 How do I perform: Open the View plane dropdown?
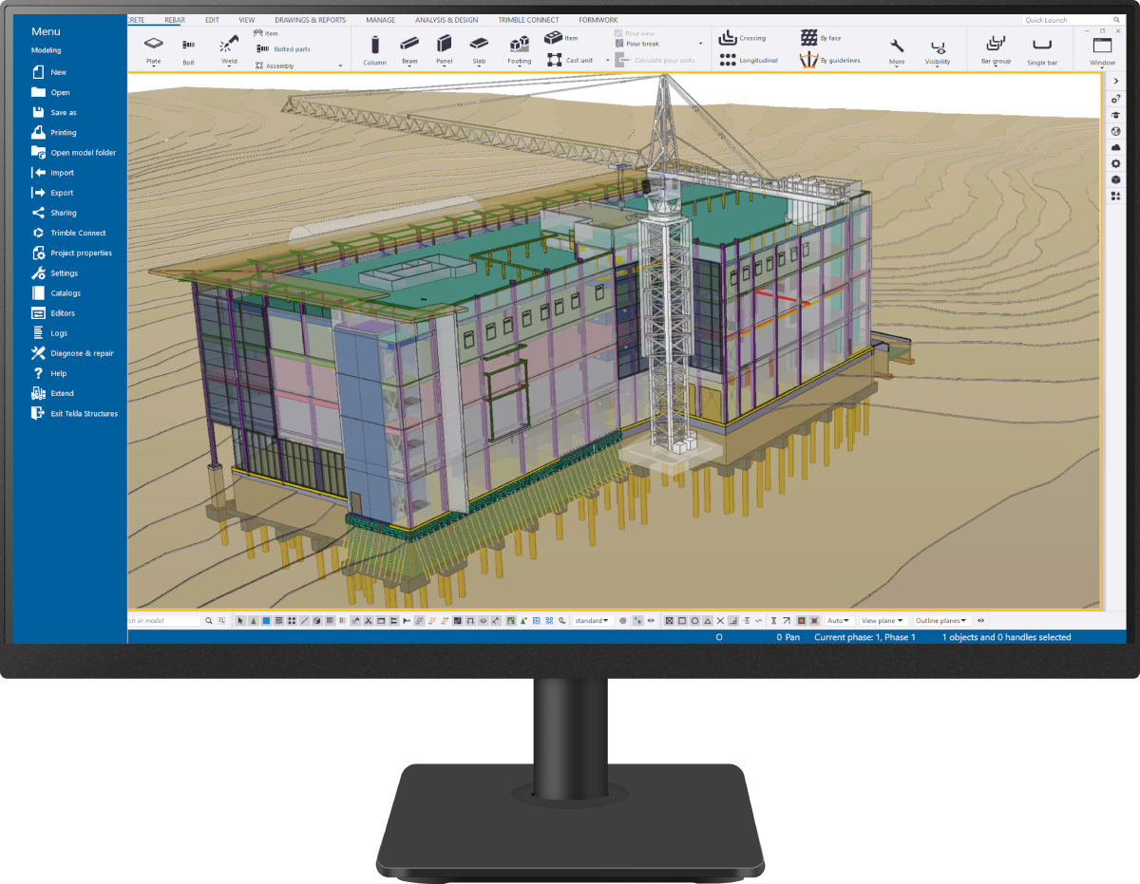[x=882, y=620]
